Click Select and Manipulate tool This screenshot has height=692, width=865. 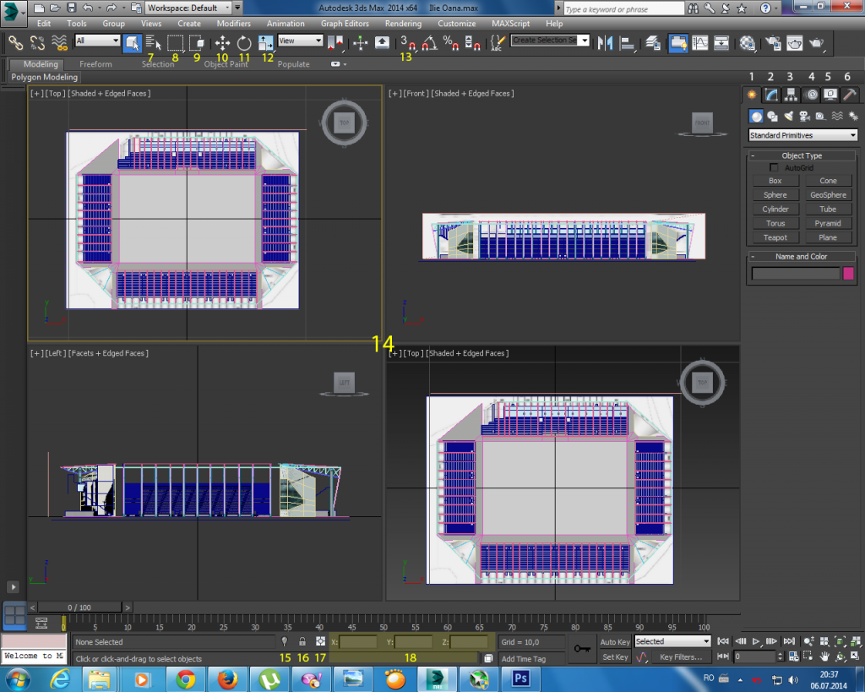pyautogui.click(x=360, y=42)
